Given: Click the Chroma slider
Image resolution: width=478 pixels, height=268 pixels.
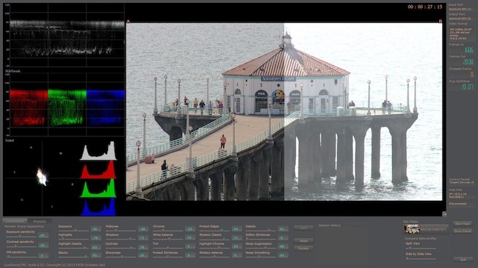Looking at the screenshot, I should [x=168, y=231].
